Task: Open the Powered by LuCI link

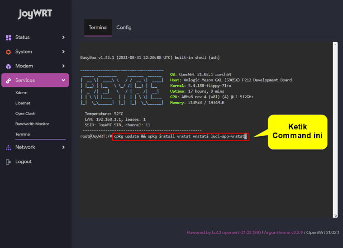Action: tap(224, 233)
